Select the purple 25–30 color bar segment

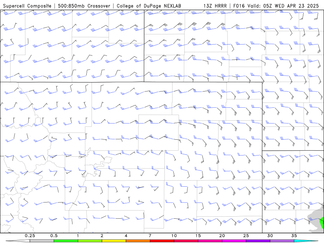tap(258, 241)
